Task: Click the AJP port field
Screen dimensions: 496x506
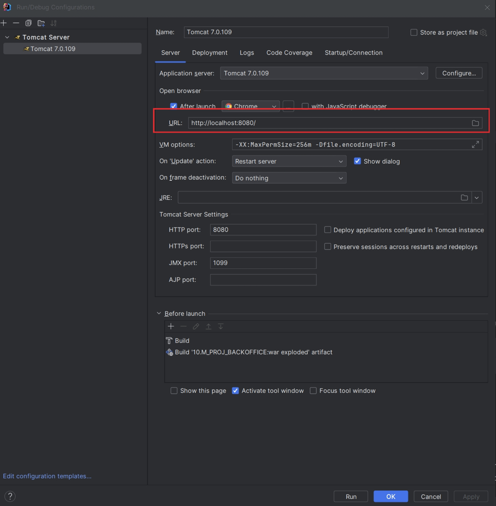Action: point(263,280)
